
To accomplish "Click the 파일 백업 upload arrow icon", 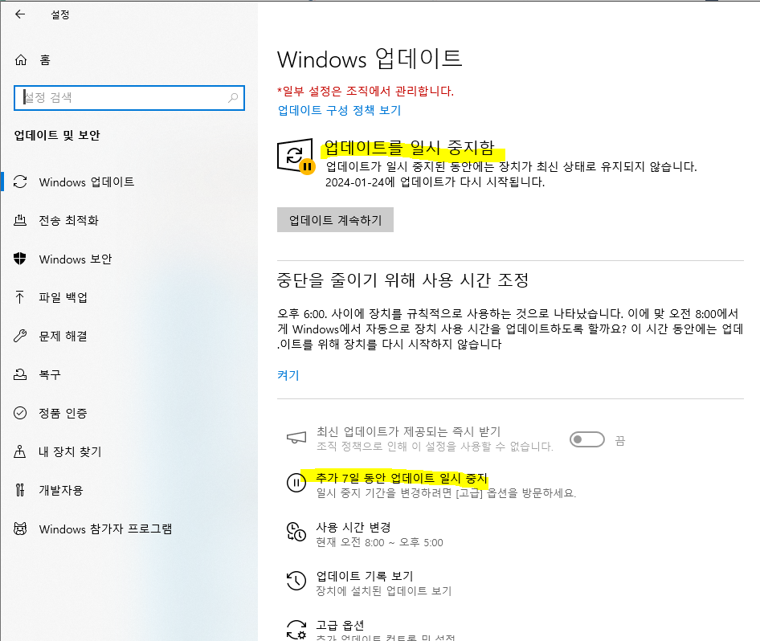I will 20,297.
